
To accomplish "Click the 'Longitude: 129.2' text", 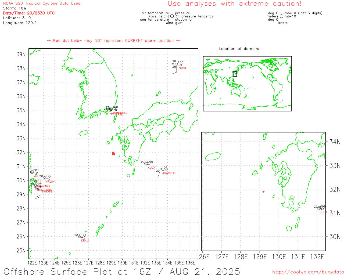I will (x=20, y=23).
